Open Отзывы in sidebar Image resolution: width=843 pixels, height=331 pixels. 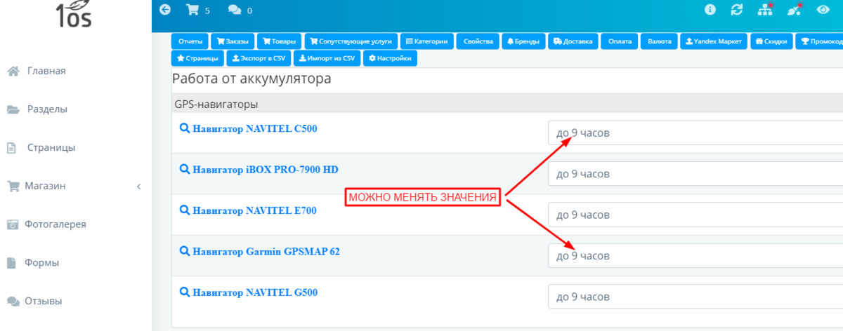pos(44,302)
